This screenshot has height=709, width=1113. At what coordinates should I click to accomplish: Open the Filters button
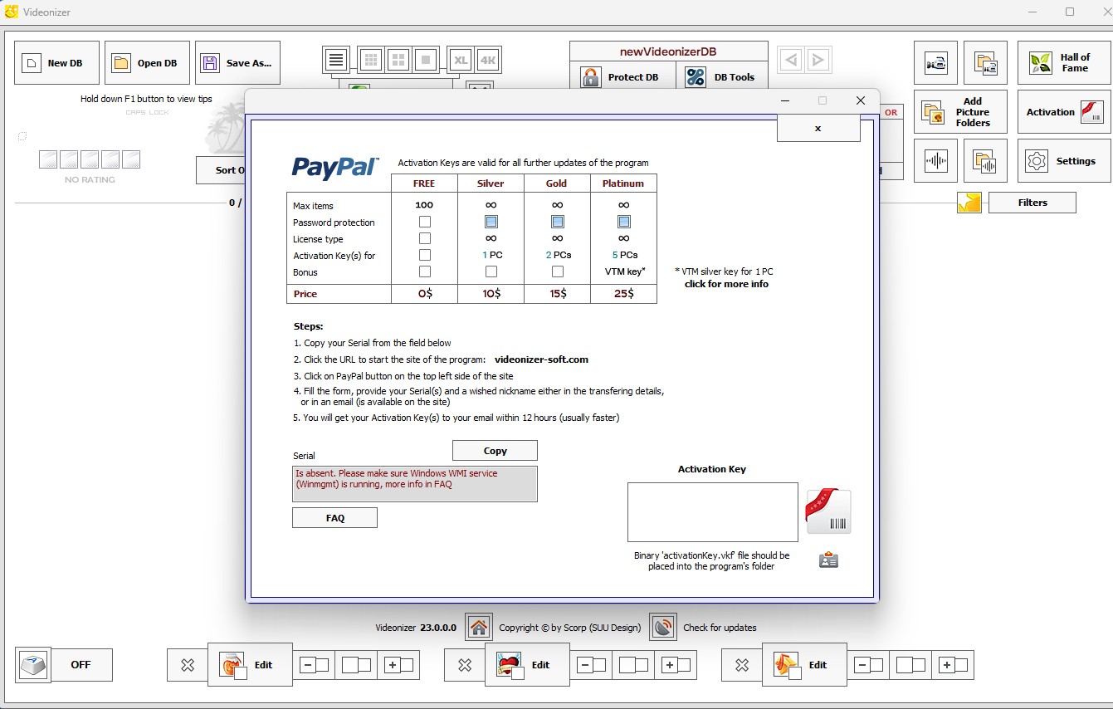(x=1032, y=203)
